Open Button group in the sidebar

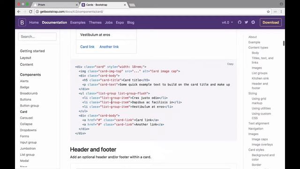point(29,106)
